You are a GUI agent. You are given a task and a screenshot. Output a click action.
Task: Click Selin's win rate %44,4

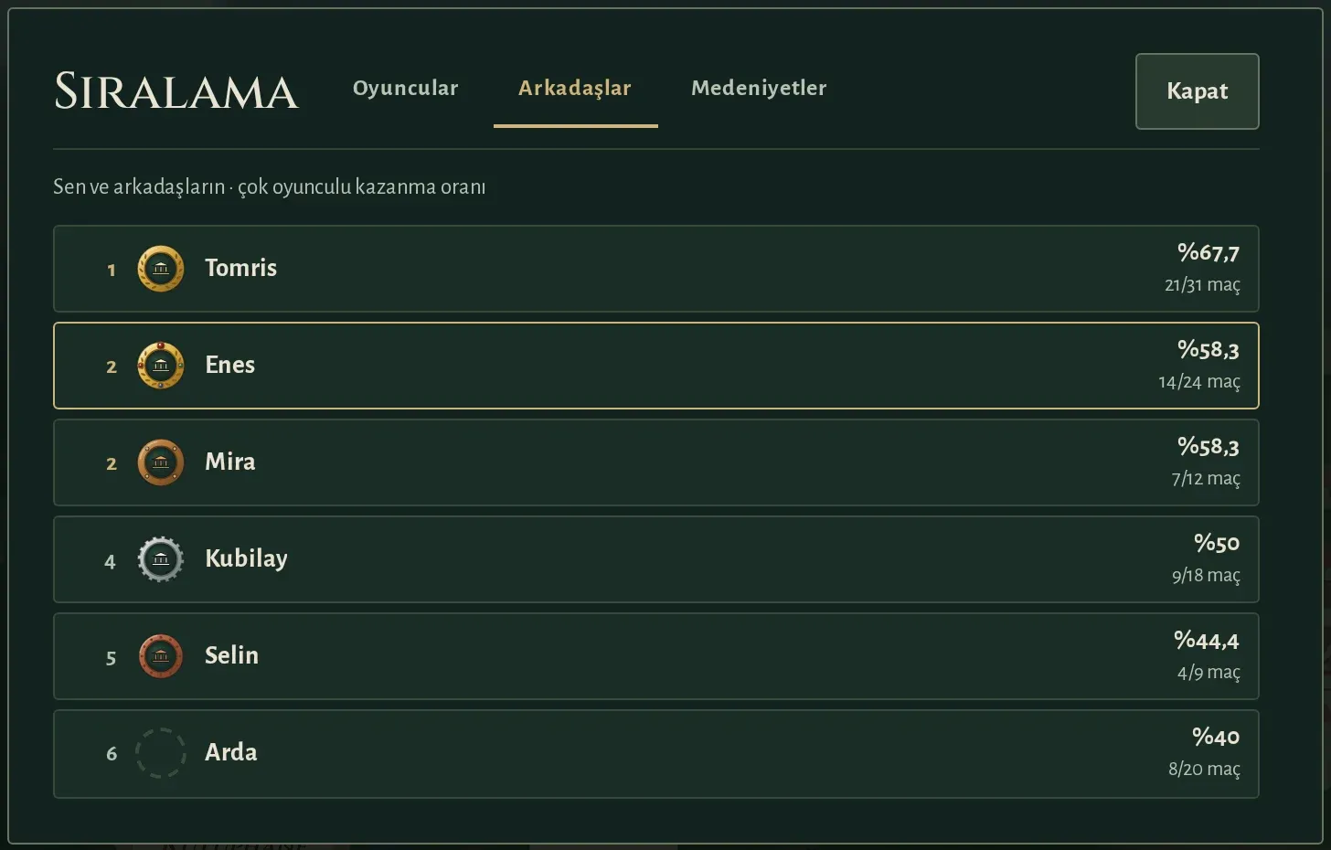pyautogui.click(x=1207, y=641)
